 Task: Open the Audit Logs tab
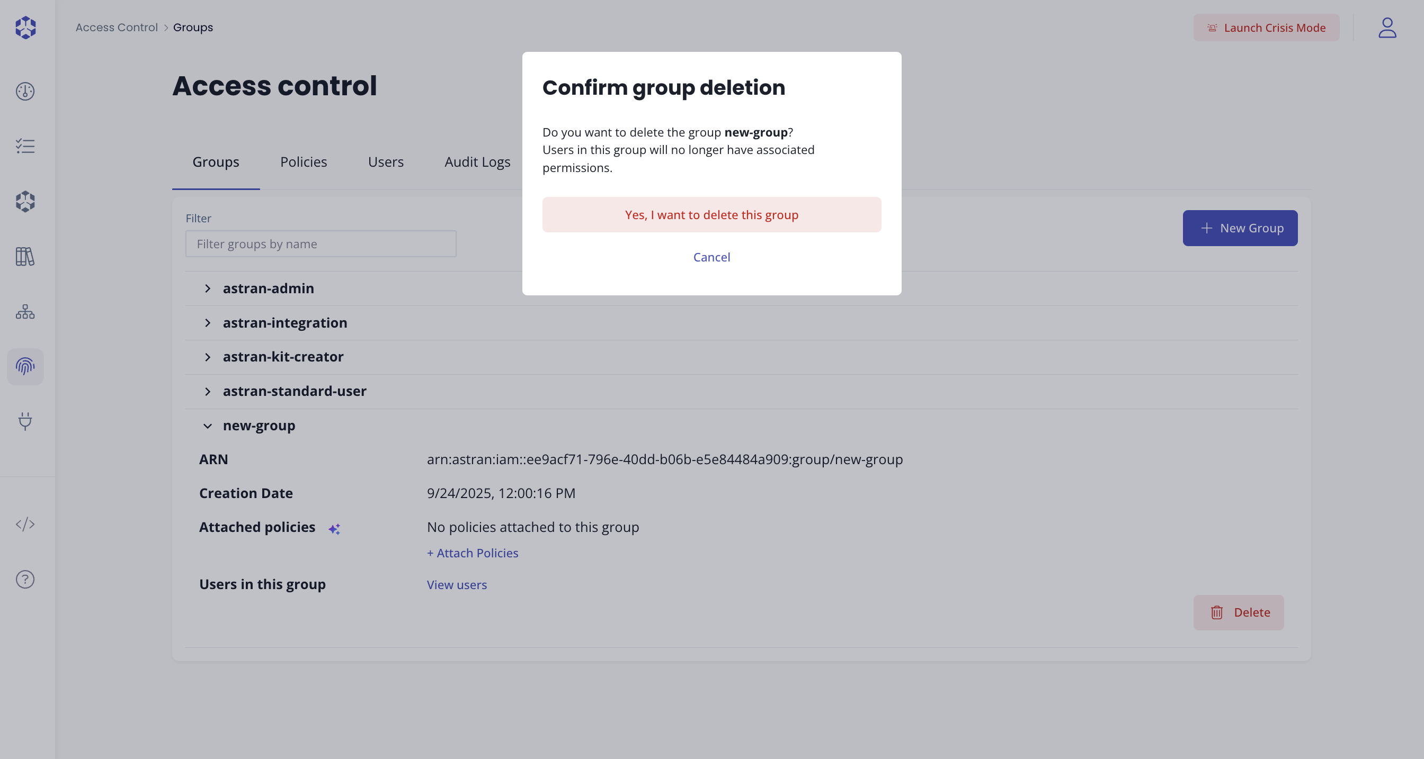point(477,162)
